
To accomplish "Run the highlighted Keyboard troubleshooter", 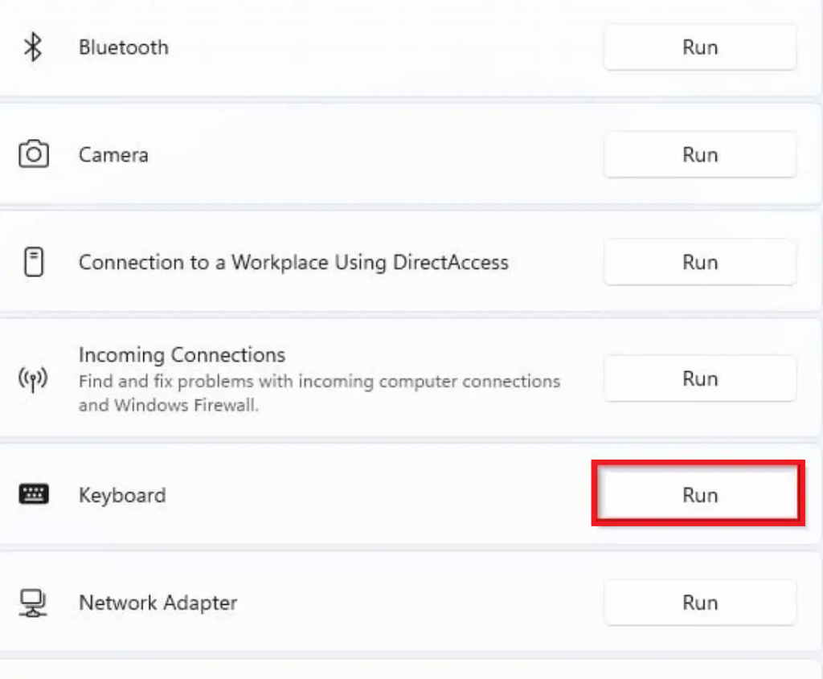I will (x=698, y=495).
